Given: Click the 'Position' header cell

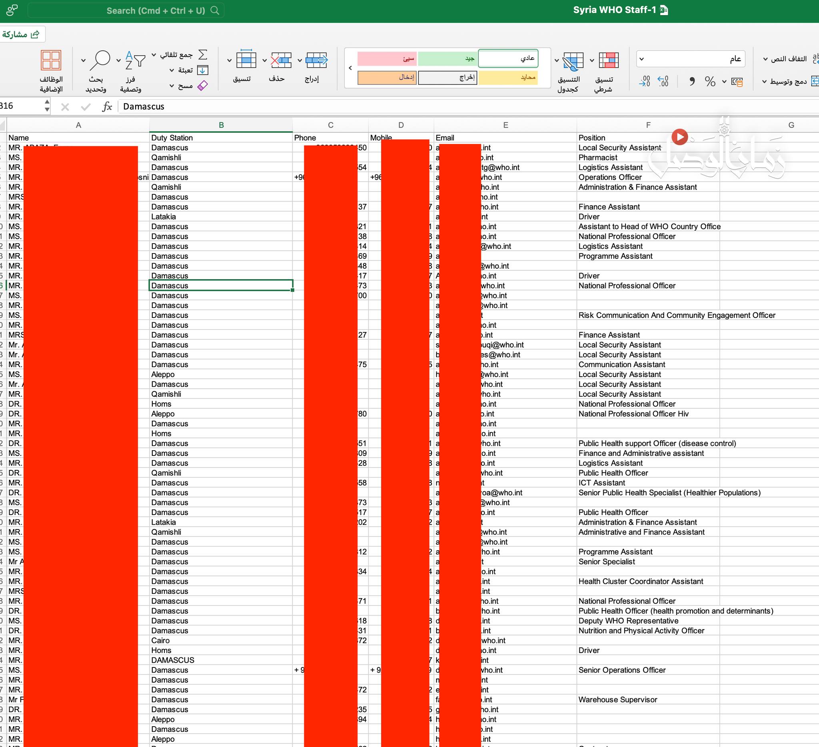Looking at the screenshot, I should pos(648,138).
